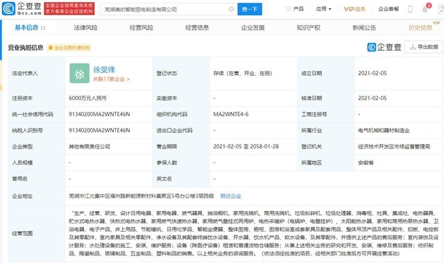Viewport: 444px width, 263px height.
Task: Open the 知识产权 tab
Action: 308,28
